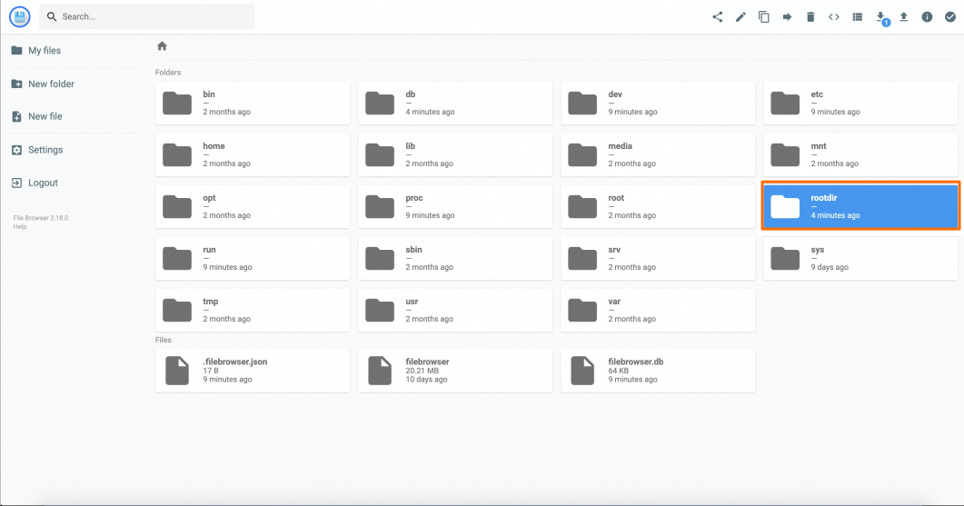Screen dimensions: 964x506
Task: Click the File Browser 2.18.0 version text
Action: 41,218
